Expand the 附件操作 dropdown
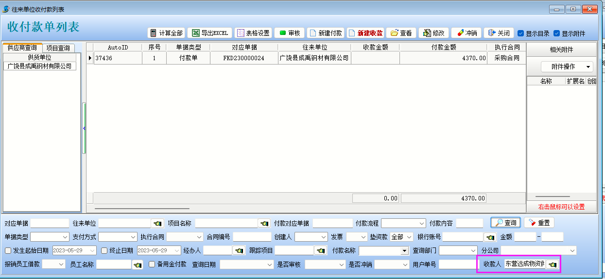This screenshot has width=605, height=279. point(567,66)
